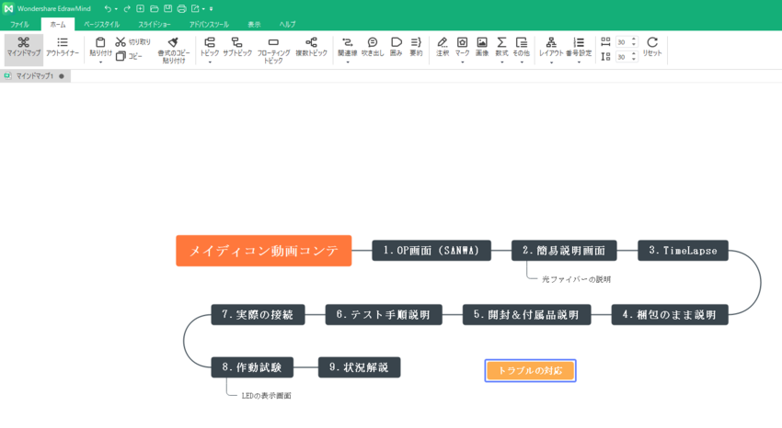Open the Other insert options
Screen dimensions: 782x428
tap(521, 46)
